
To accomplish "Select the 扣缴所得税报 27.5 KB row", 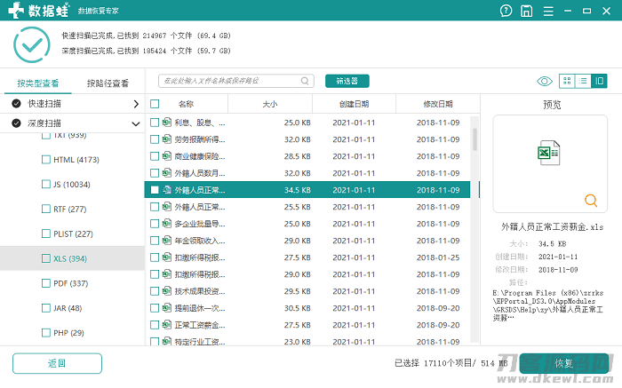I will 307,257.
